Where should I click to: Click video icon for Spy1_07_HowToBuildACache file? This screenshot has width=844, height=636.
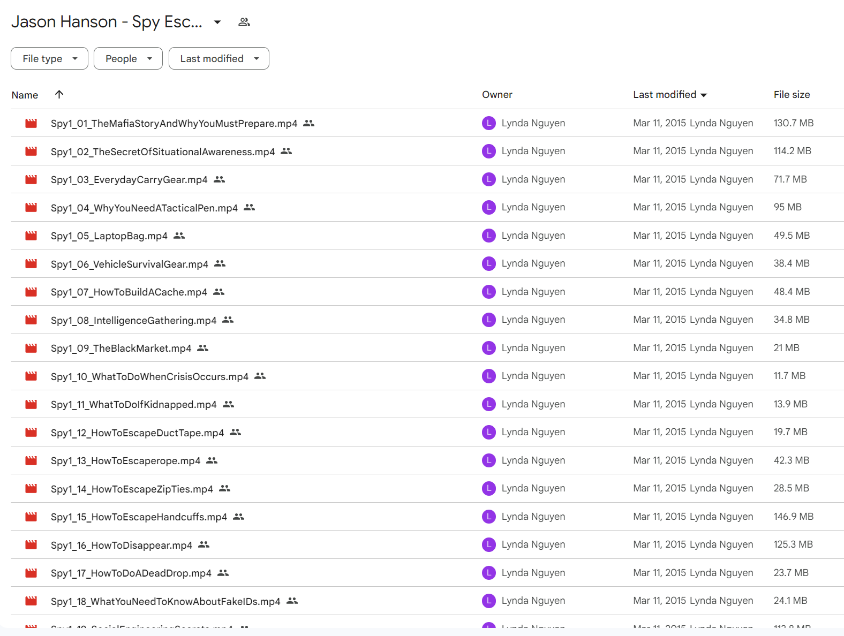(x=31, y=292)
